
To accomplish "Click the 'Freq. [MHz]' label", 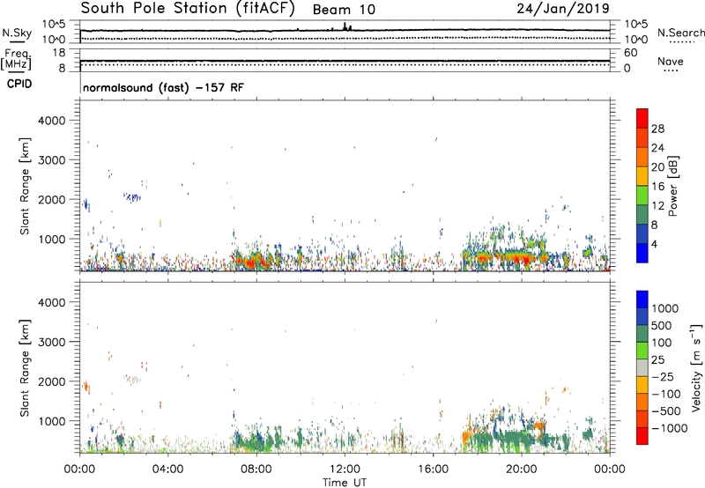I will pos(16,59).
